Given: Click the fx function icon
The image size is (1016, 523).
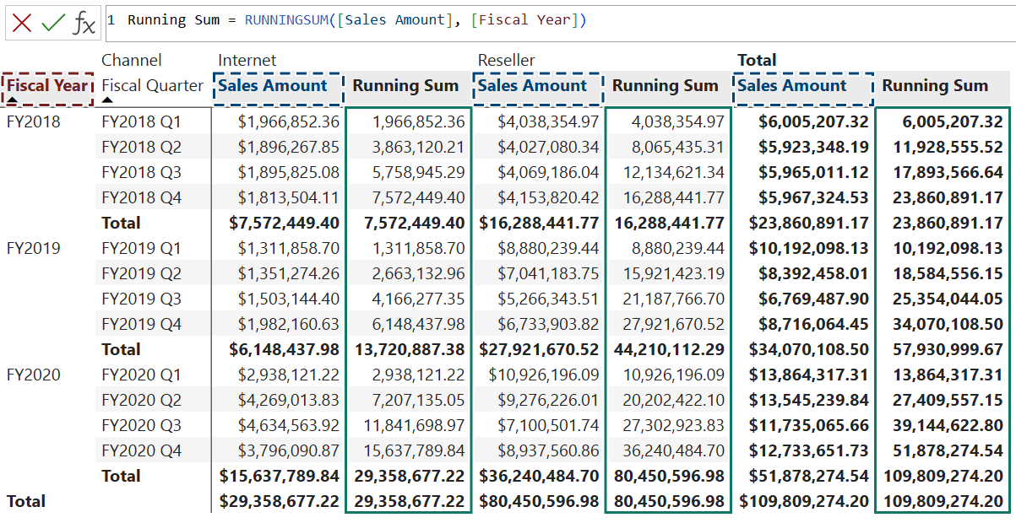Looking at the screenshot, I should [x=84, y=23].
